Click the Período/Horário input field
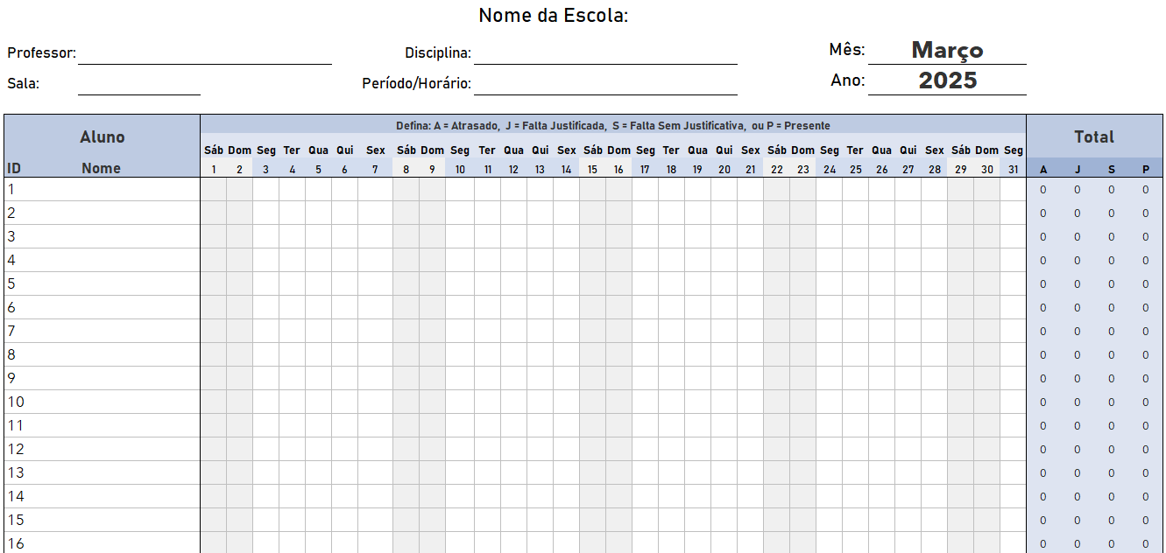 coord(604,85)
